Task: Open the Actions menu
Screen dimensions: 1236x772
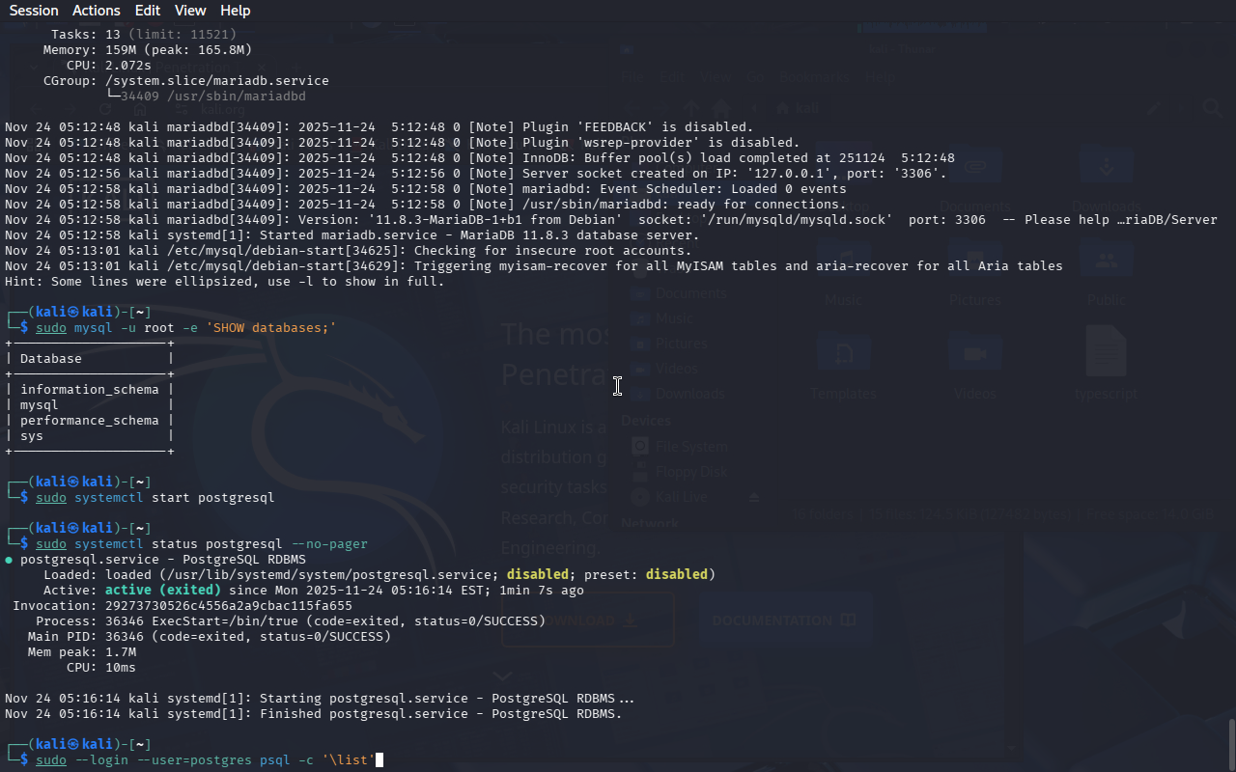Action: pos(97,11)
